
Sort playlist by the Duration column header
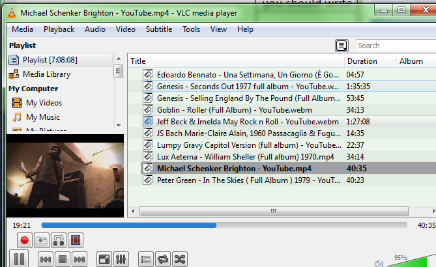pyautogui.click(x=370, y=61)
